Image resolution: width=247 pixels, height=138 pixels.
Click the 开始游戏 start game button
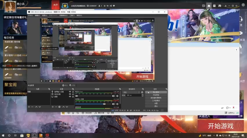tap(221, 126)
